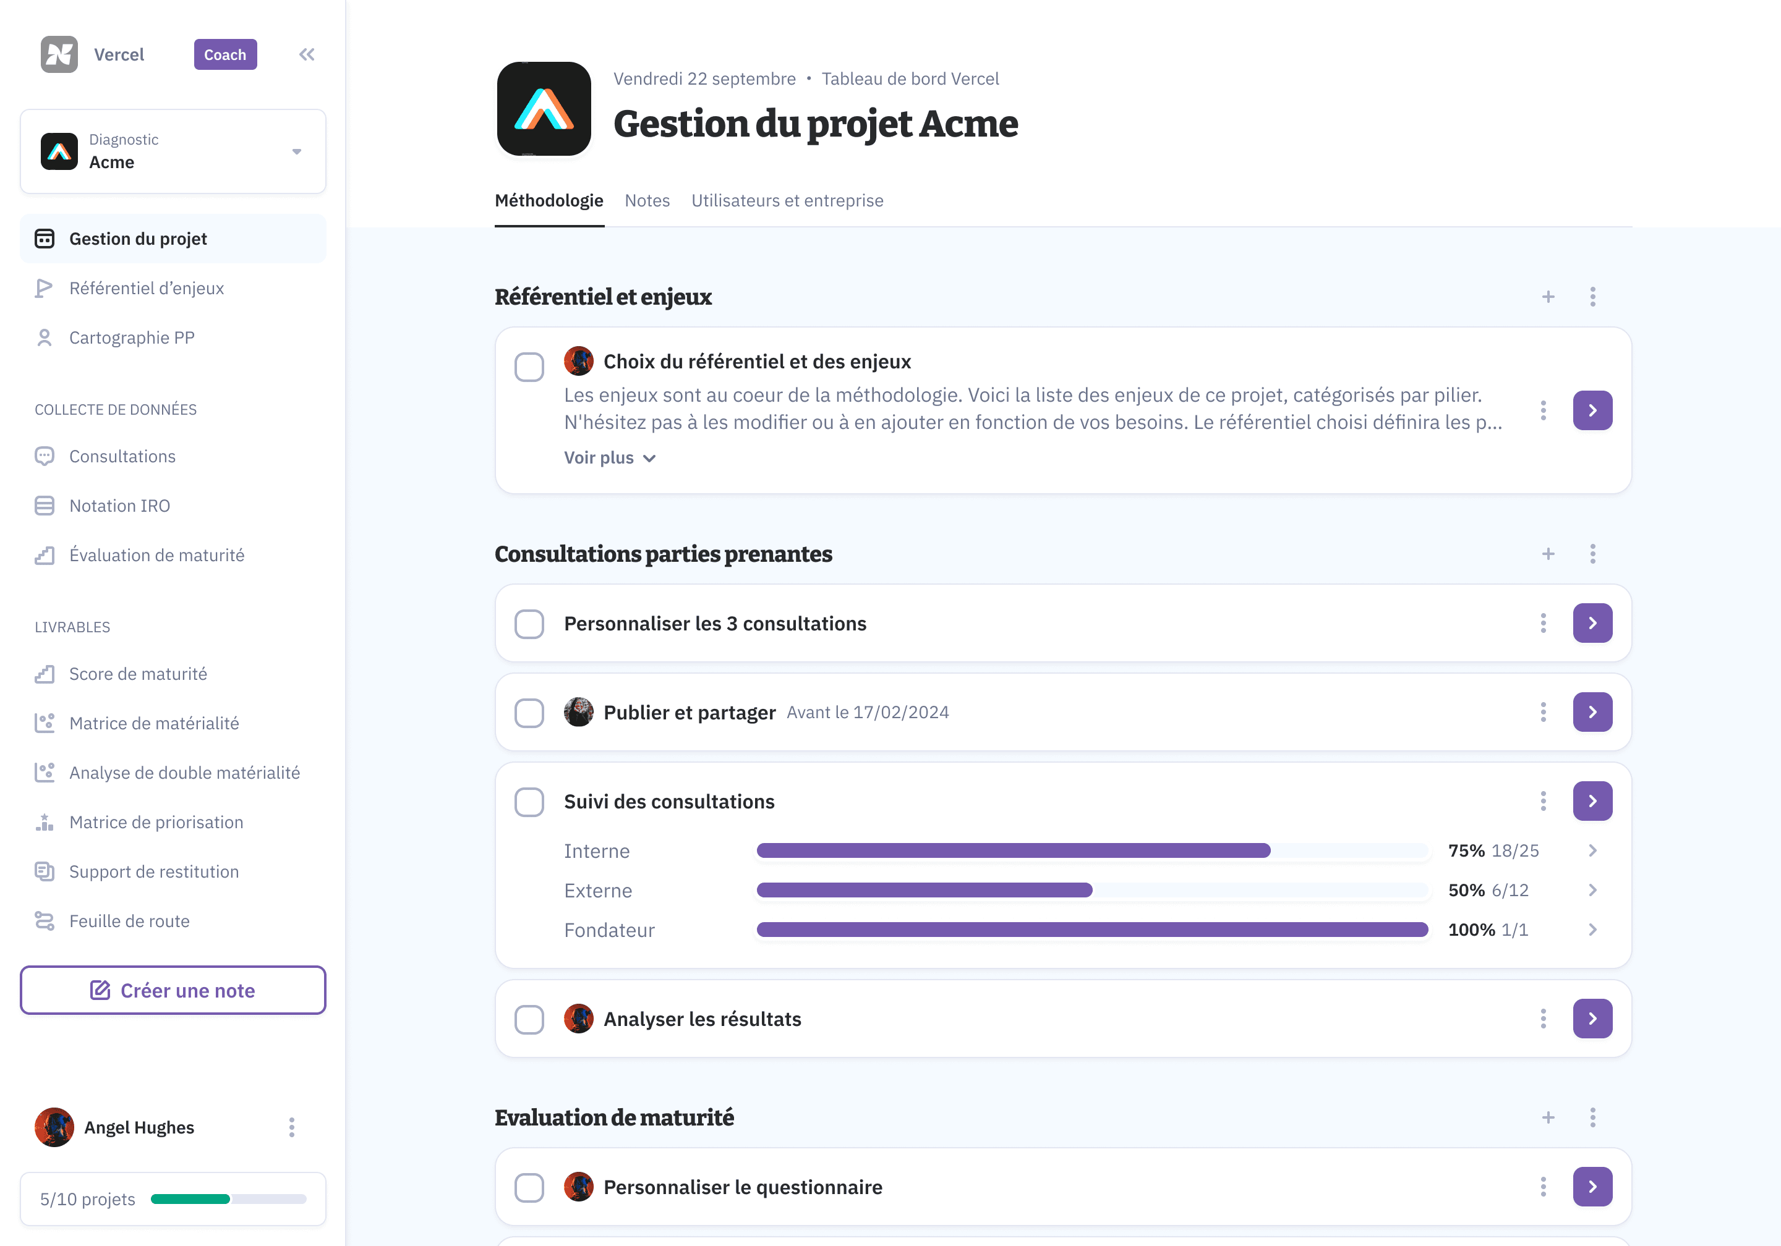
Task: Expand Voir plus description
Action: click(x=610, y=458)
